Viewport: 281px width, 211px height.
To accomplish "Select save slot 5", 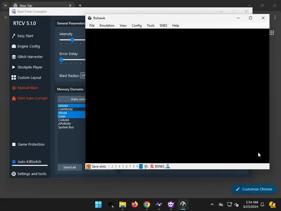I will click(123, 166).
